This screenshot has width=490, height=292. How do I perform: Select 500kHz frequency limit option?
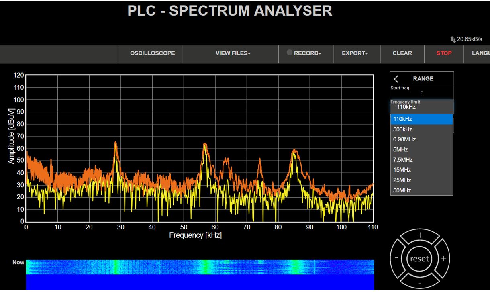pyautogui.click(x=421, y=129)
